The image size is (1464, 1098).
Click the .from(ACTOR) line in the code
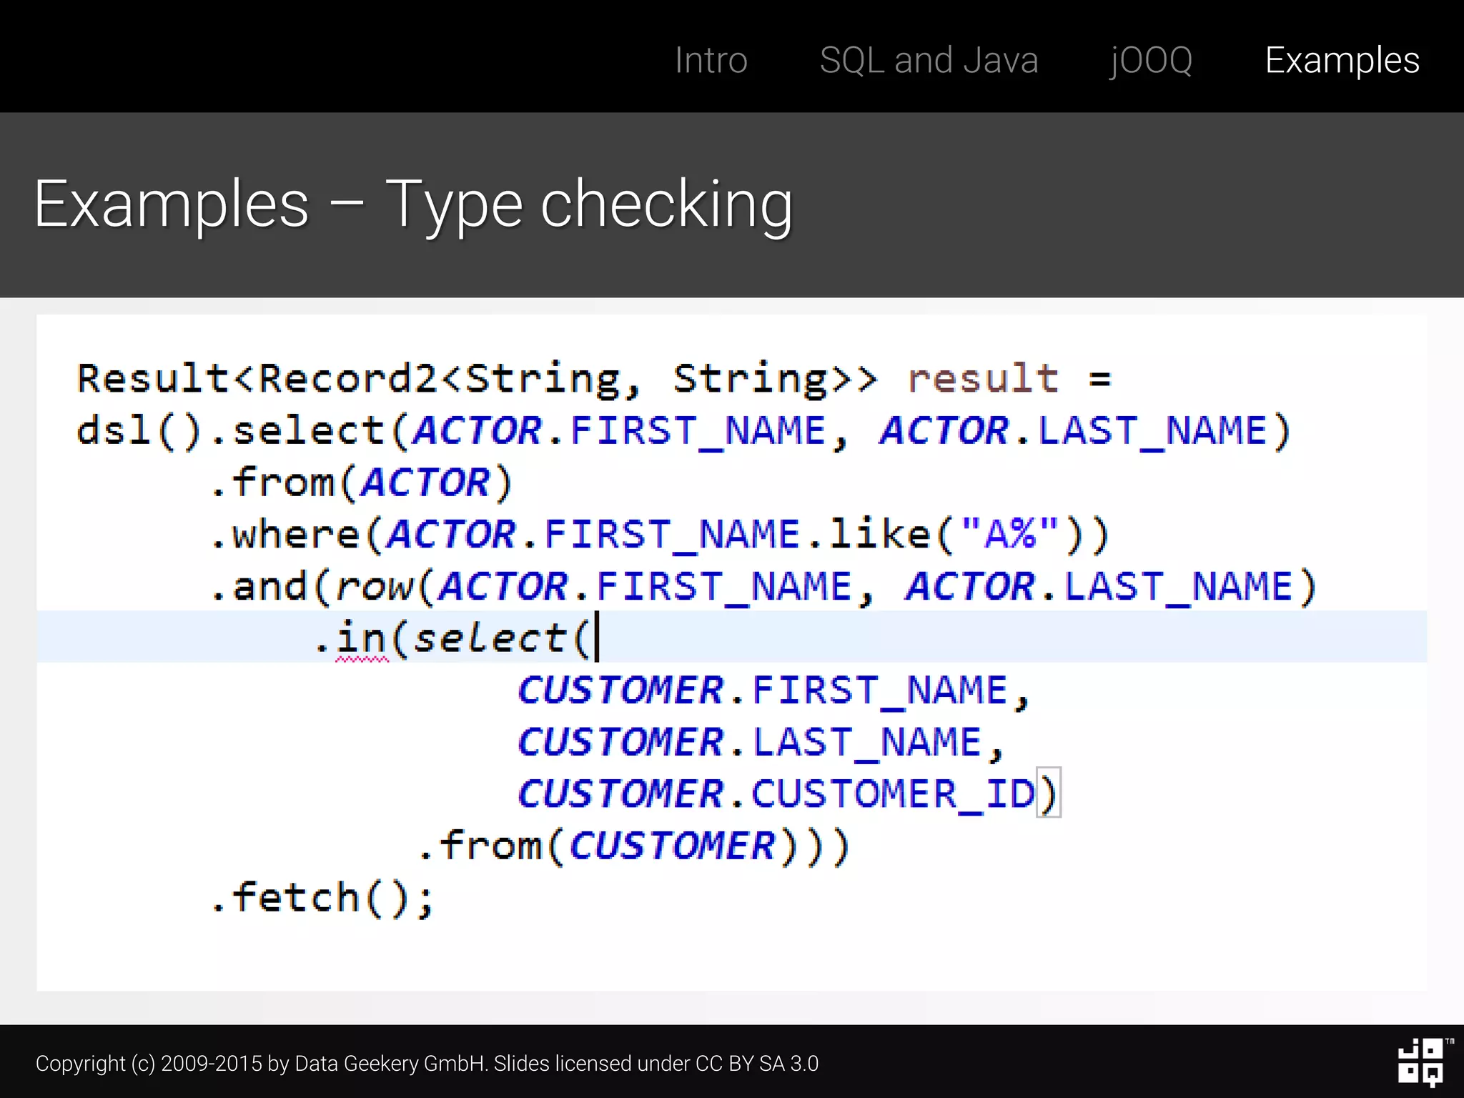point(362,483)
